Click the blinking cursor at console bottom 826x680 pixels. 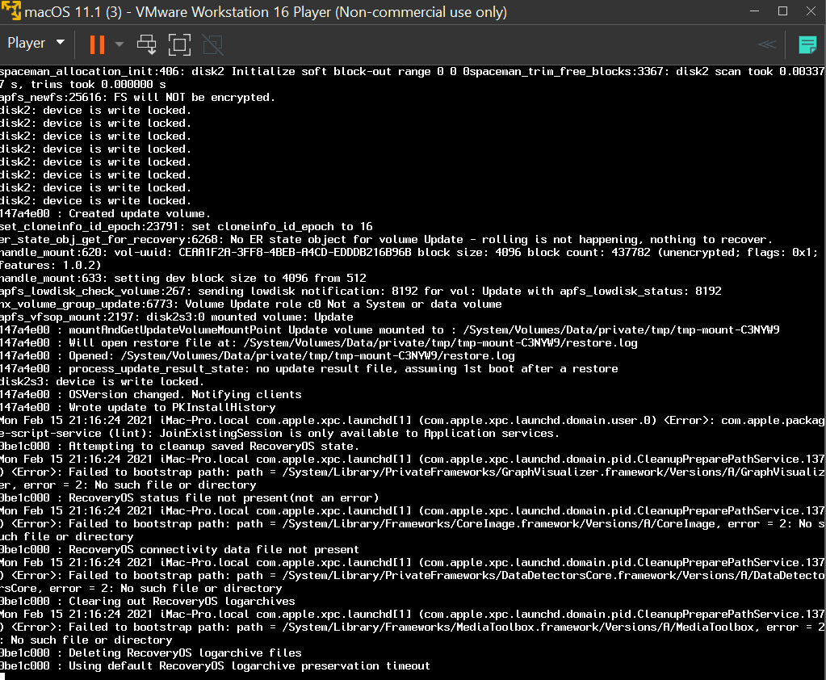[x=2, y=675]
